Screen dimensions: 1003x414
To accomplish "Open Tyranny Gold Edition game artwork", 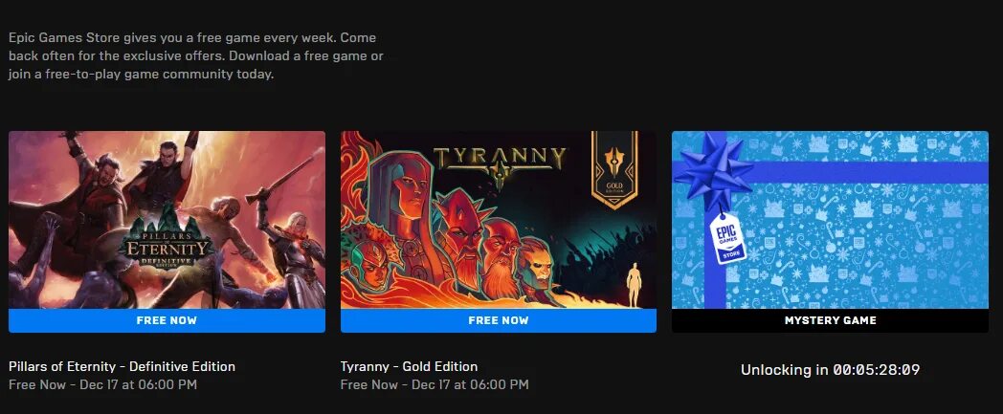I will [499, 220].
